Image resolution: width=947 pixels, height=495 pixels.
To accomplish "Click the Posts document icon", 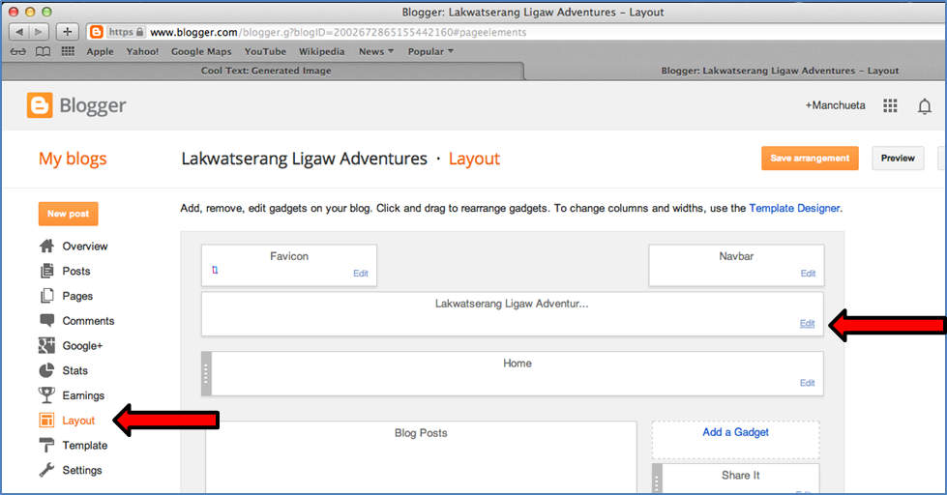I will coord(46,271).
